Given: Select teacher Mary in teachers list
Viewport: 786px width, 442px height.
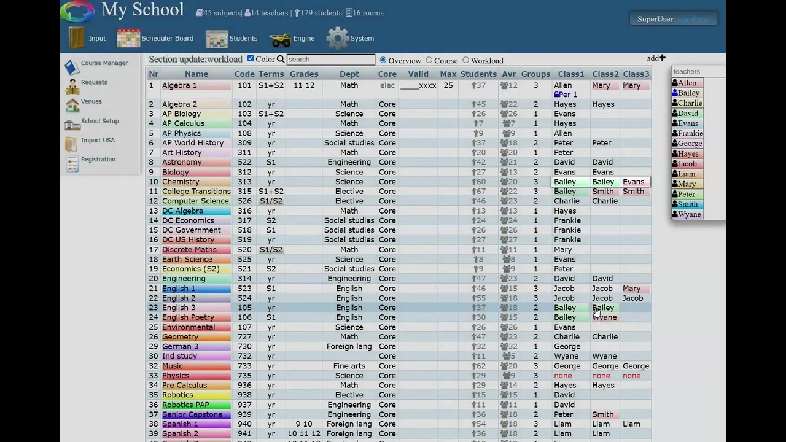Looking at the screenshot, I should point(687,184).
